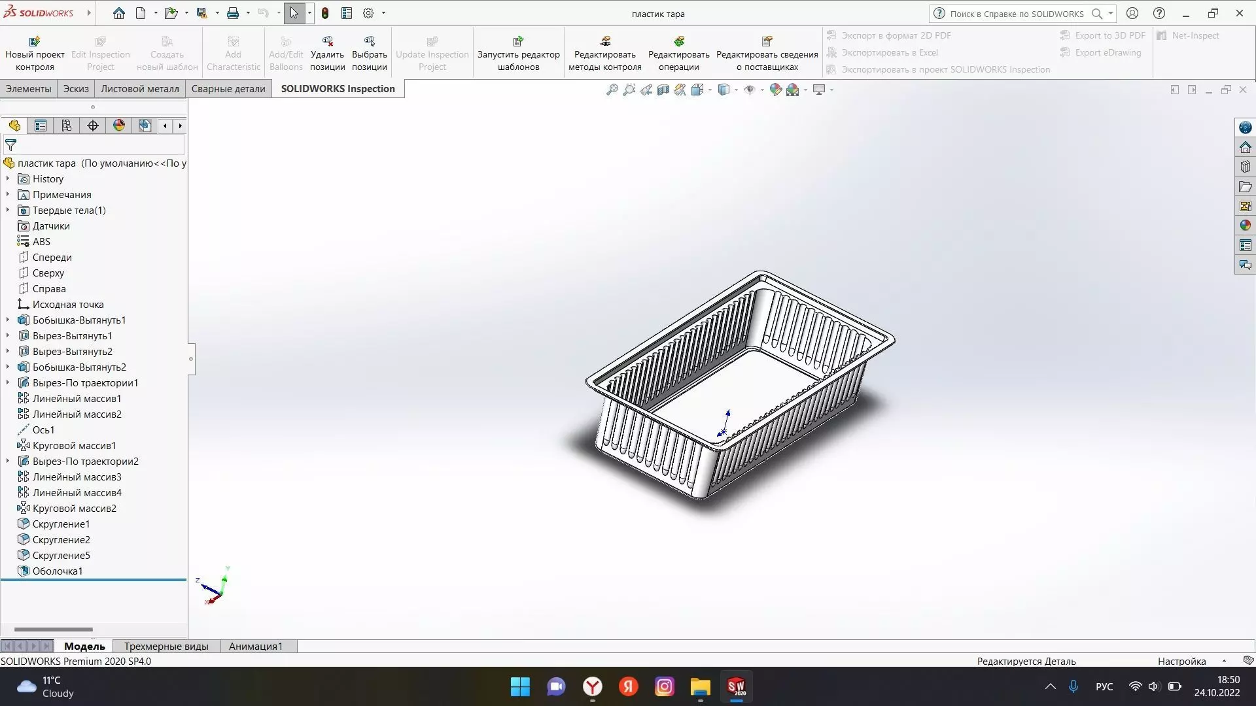The width and height of the screenshot is (1256, 706).
Task: Click Новый проект контроля button
Action: tap(35, 53)
